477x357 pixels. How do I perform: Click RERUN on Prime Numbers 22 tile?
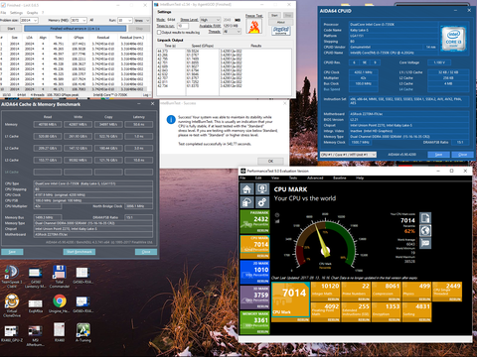click(x=364, y=299)
